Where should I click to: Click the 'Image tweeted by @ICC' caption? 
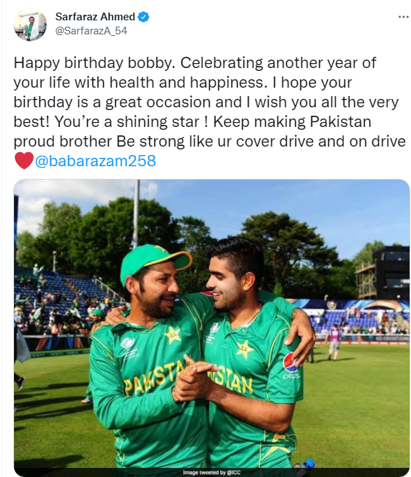pyautogui.click(x=212, y=472)
